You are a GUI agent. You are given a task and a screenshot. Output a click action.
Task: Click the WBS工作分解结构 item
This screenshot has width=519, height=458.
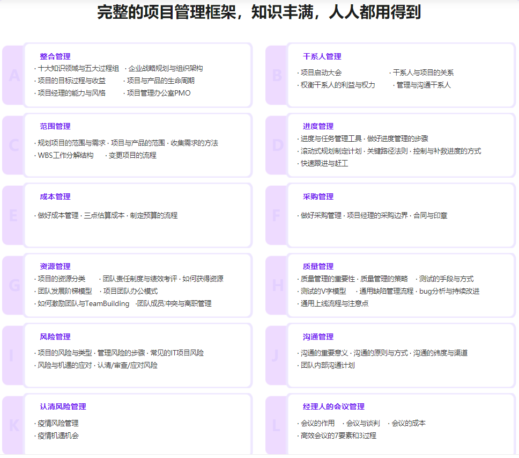coord(65,155)
